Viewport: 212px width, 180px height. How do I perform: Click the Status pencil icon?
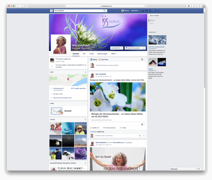coord(91,60)
